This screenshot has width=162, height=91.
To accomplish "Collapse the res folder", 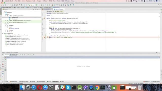I will click(x=4, y=24).
